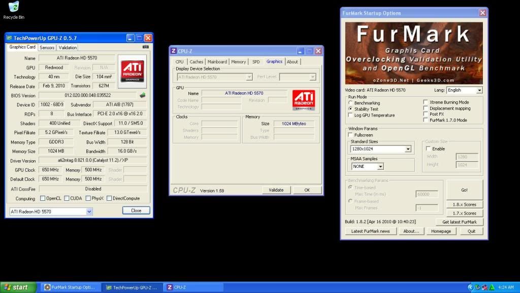Viewport: 520px width, 293px height.
Task: Click the About... button in FurMark
Action: (x=411, y=231)
